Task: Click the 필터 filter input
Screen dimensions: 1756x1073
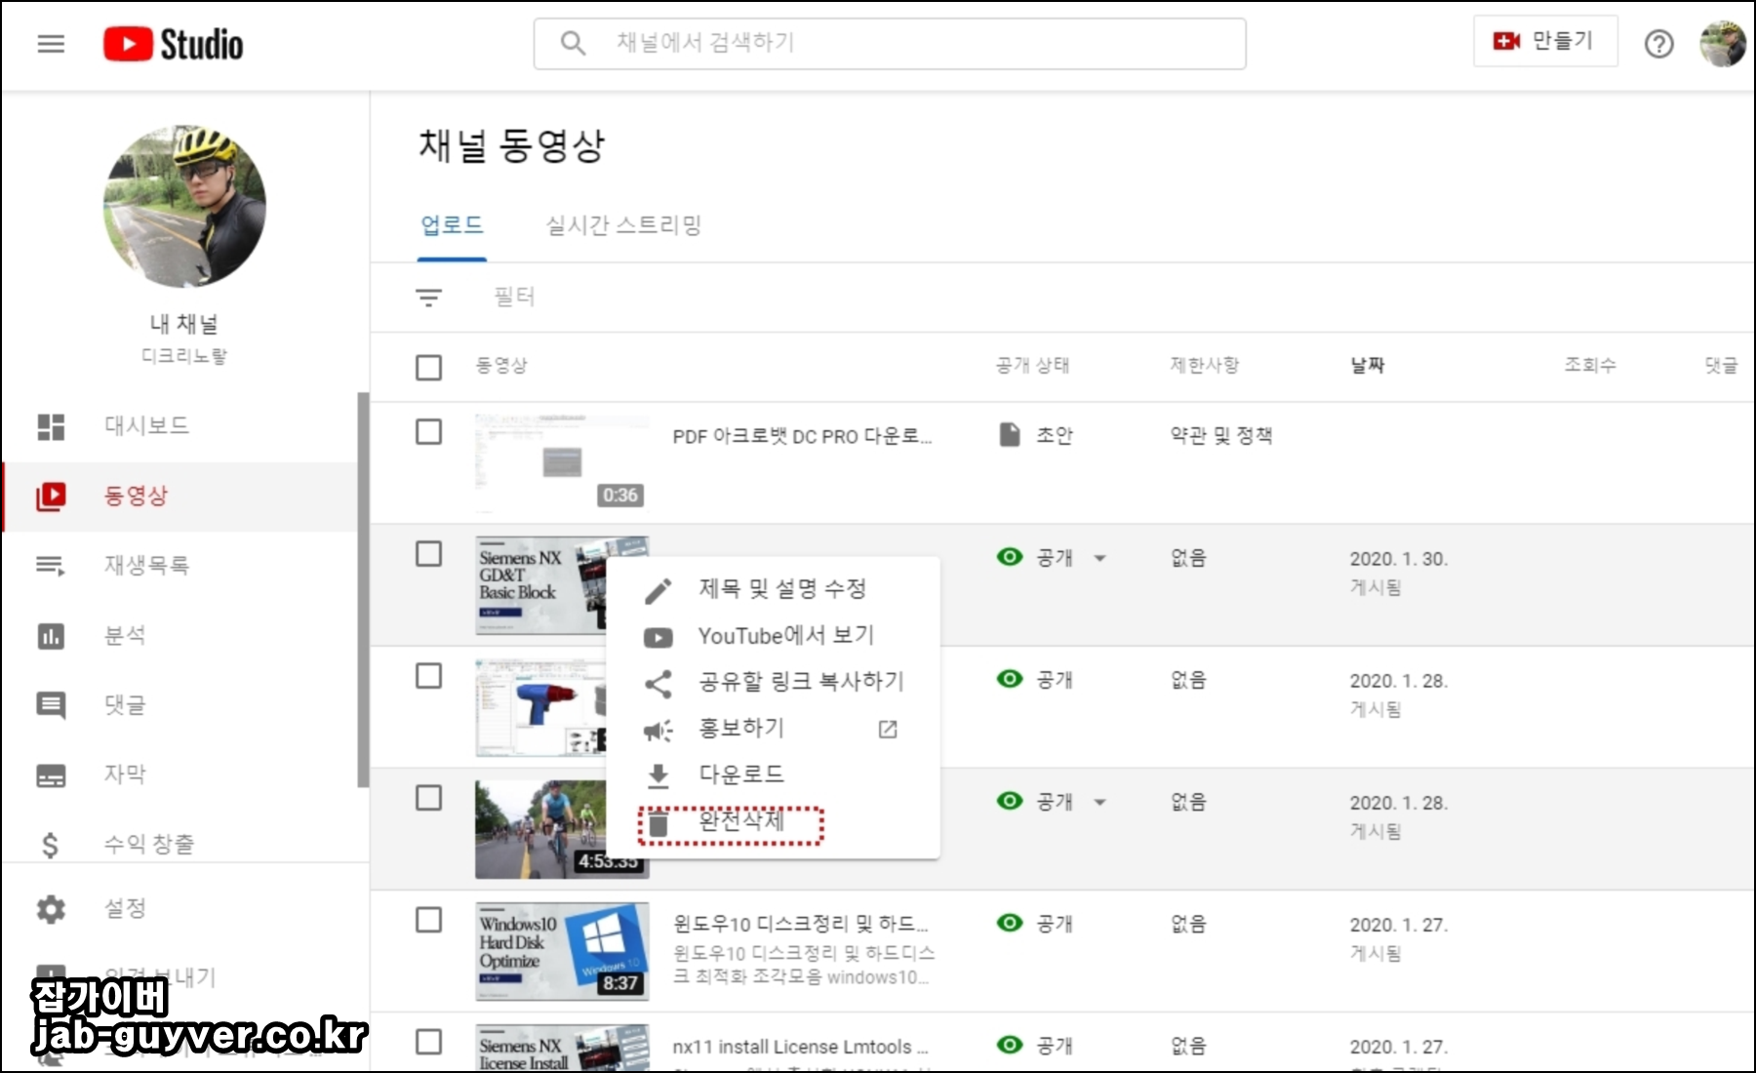Action: [x=514, y=297]
